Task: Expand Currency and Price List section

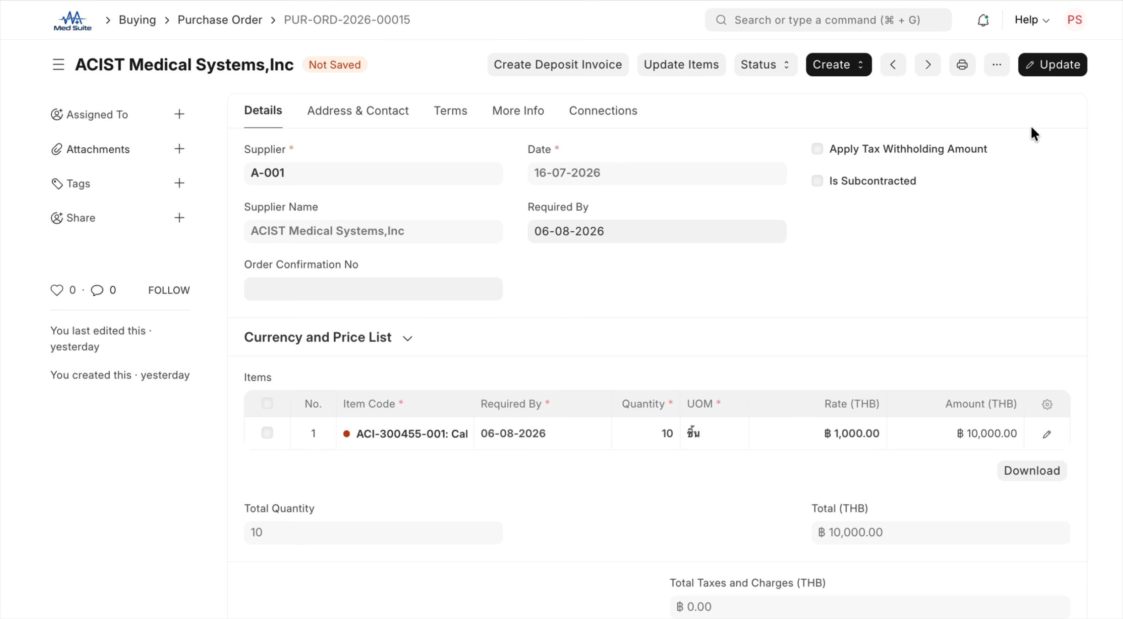Action: click(x=328, y=337)
